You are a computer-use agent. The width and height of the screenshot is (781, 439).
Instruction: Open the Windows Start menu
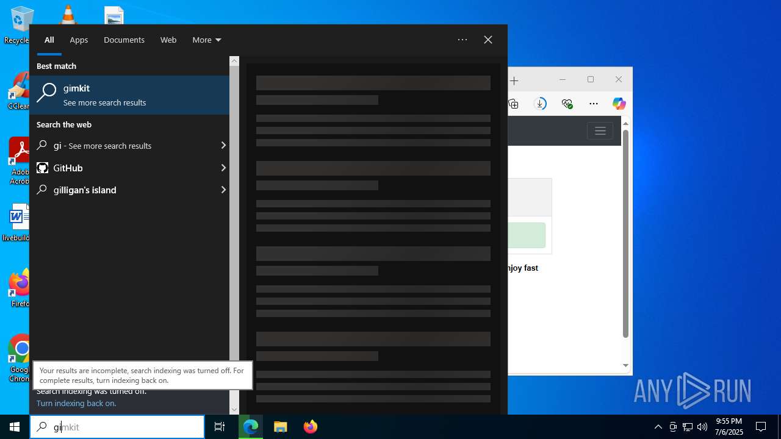click(x=15, y=427)
